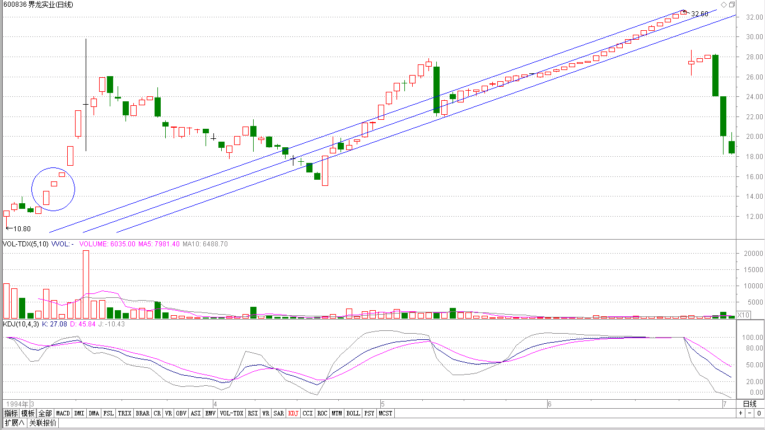Click the diamond icon at chart top-right
This screenshot has width=765, height=430.
[x=724, y=4]
